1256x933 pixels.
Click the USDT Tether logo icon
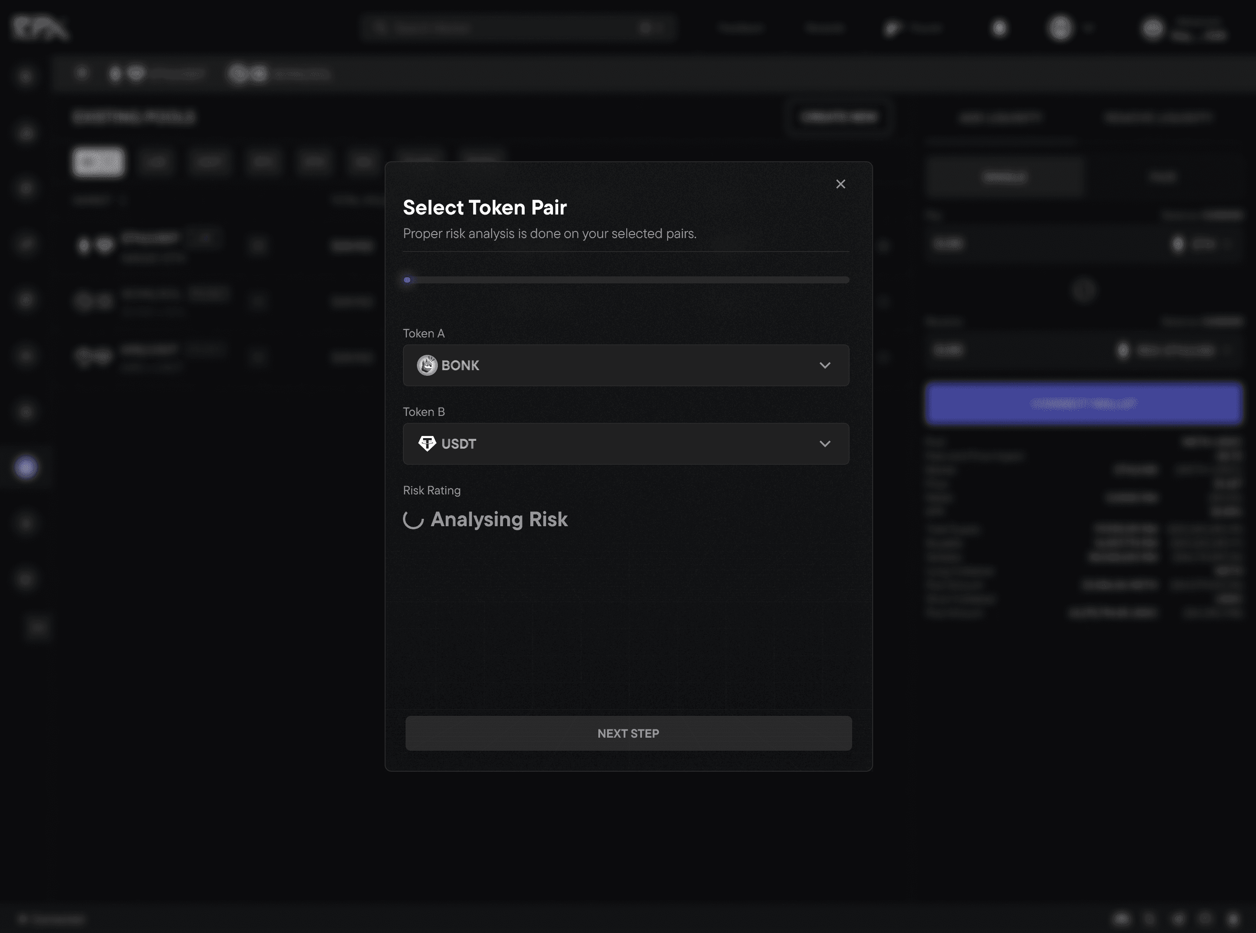click(427, 443)
